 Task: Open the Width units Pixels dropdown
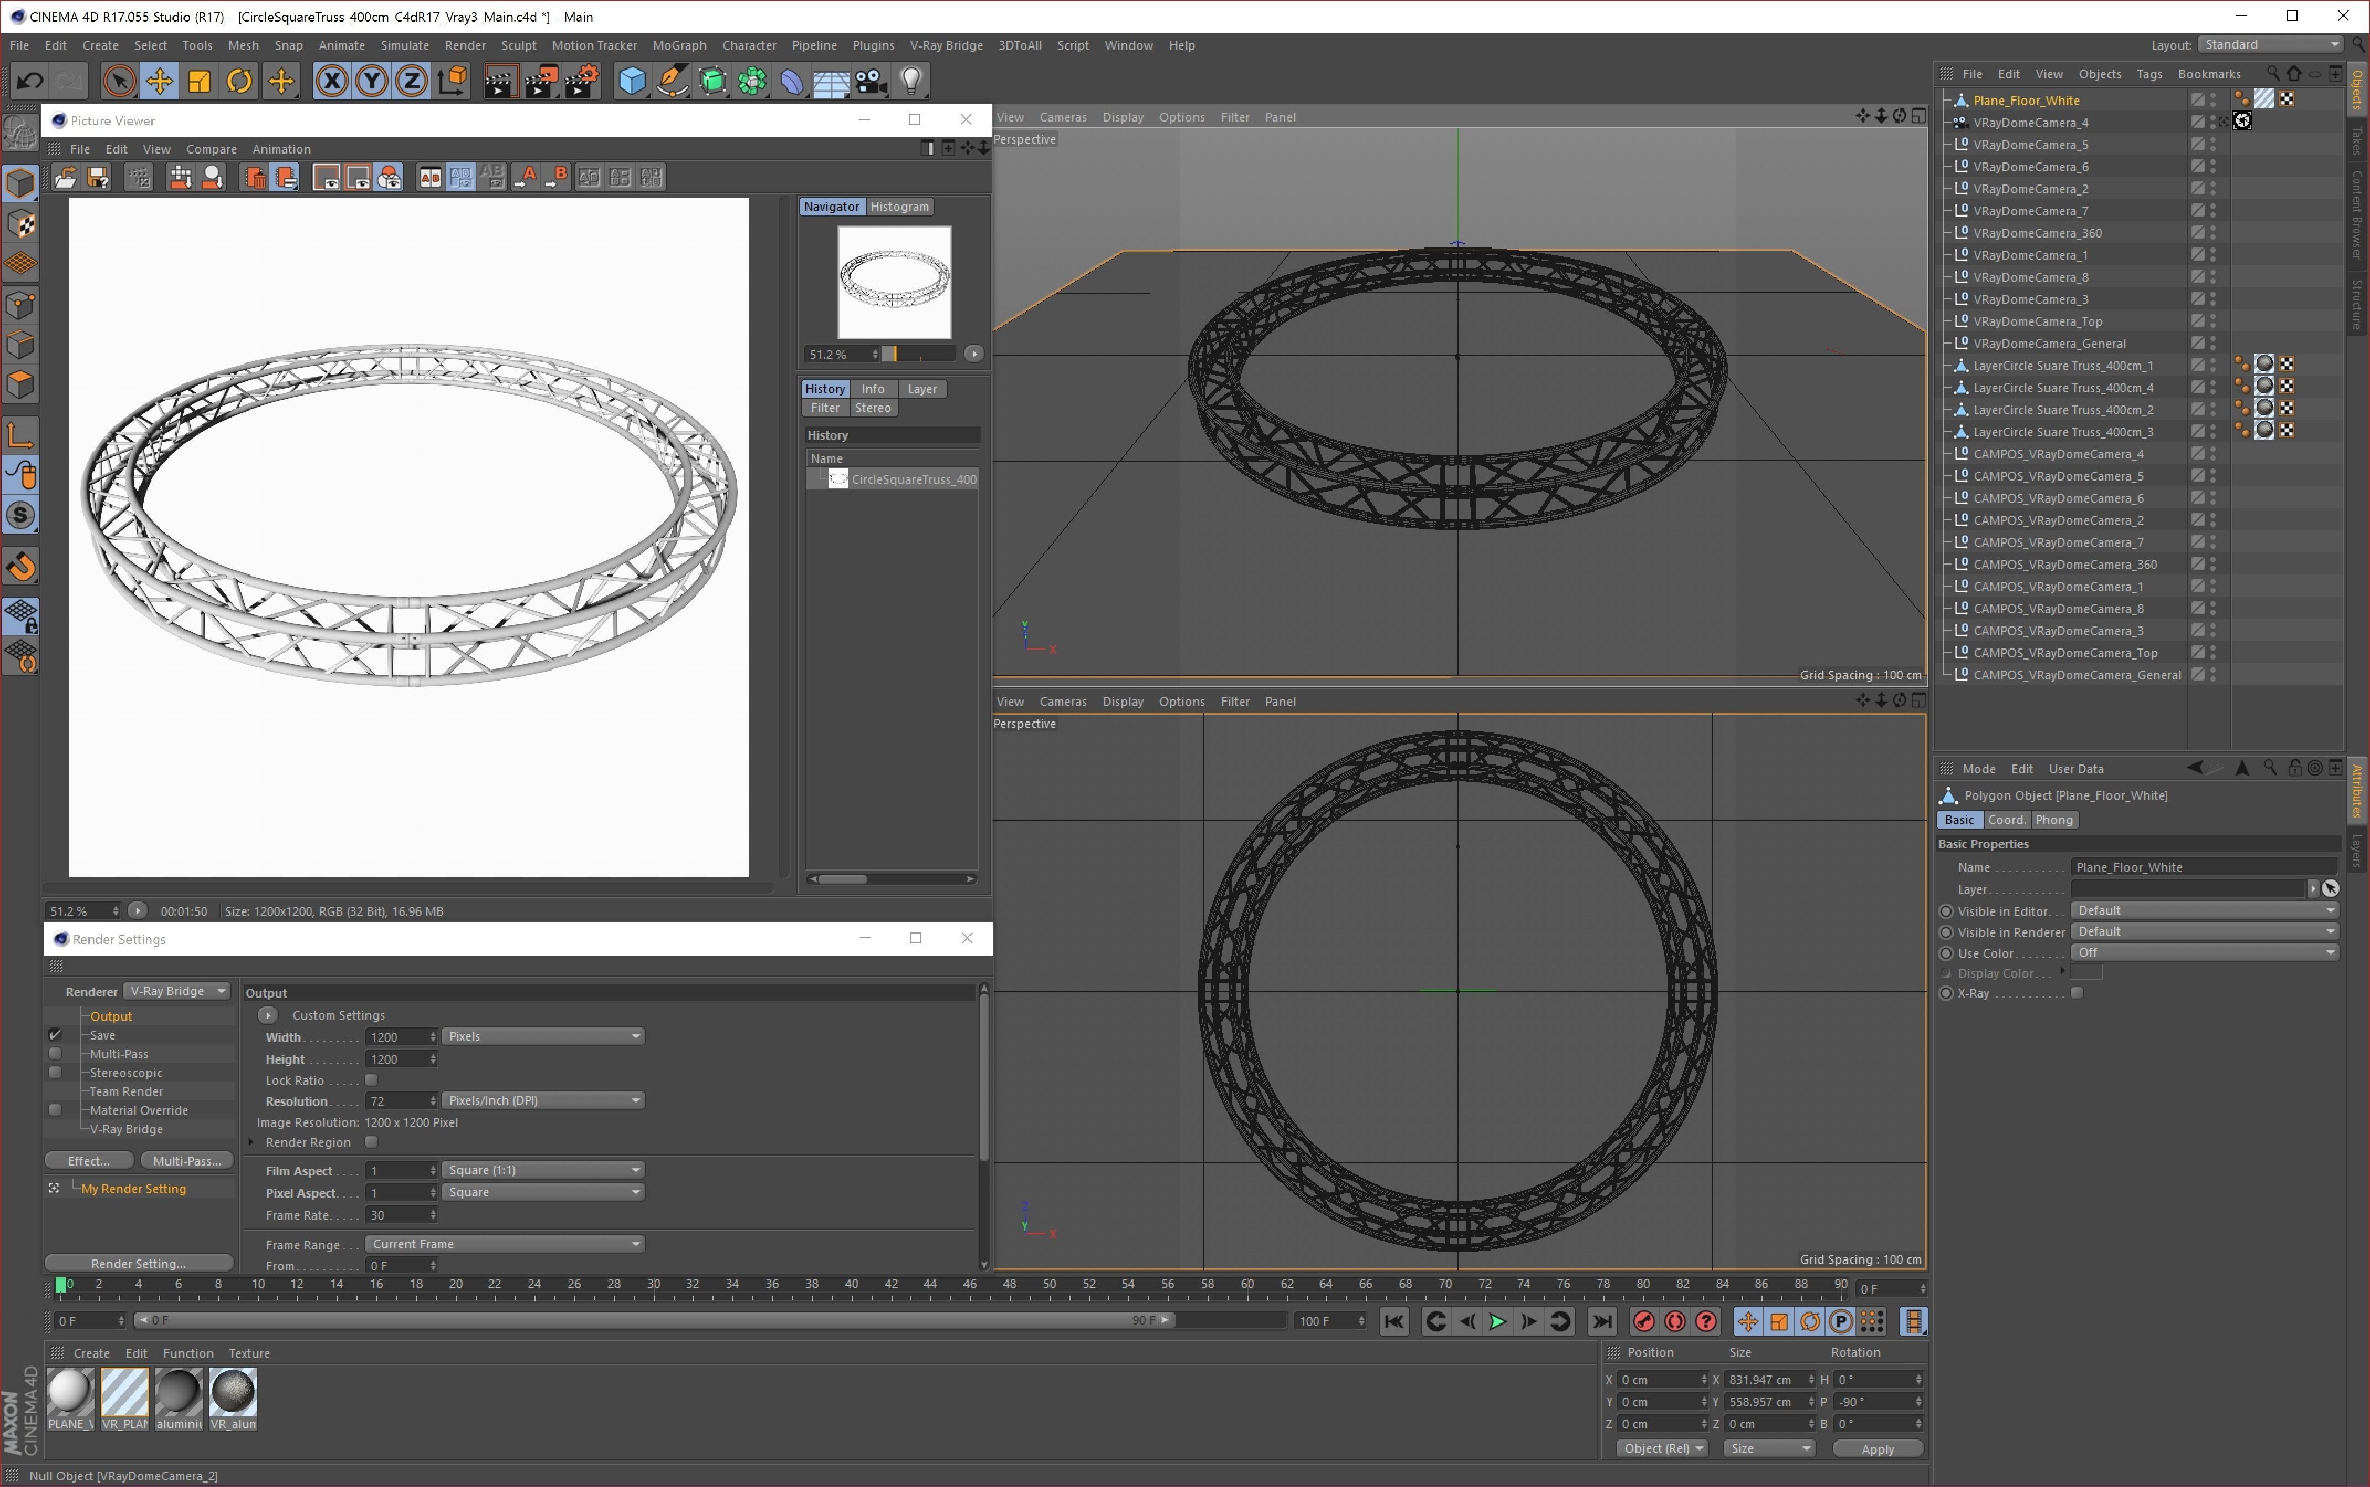pyautogui.click(x=543, y=1036)
